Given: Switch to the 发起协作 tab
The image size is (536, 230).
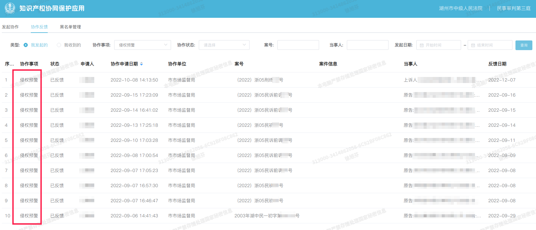Looking at the screenshot, I should [10, 27].
